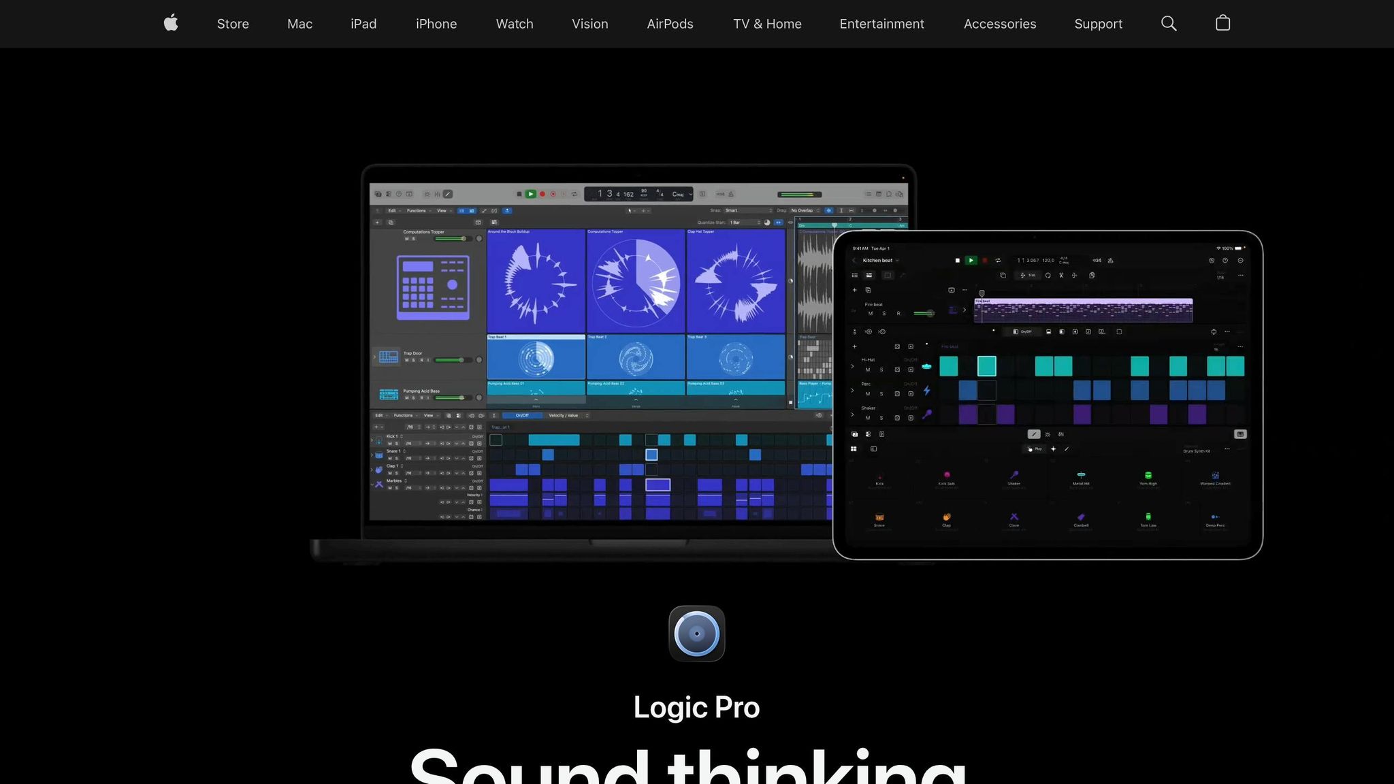Solo the Fire beat track on the iPad
The width and height of the screenshot is (1394, 784).
pos(884,314)
